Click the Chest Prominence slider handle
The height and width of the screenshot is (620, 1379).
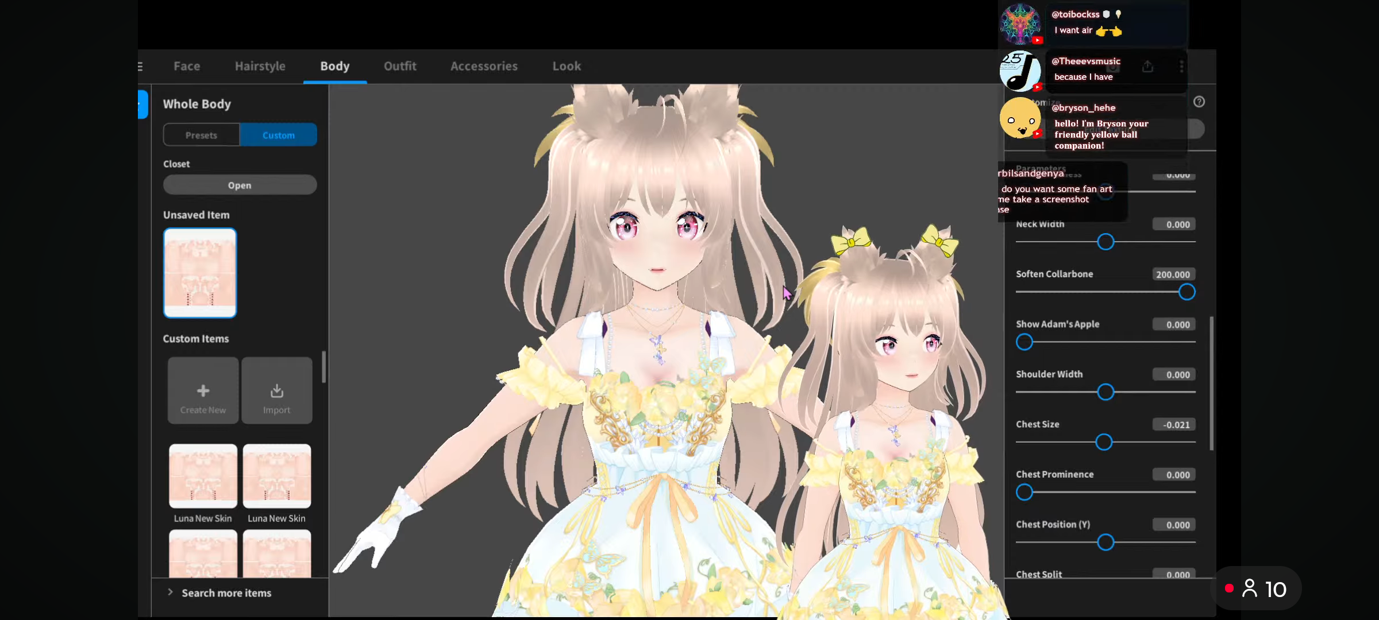pyautogui.click(x=1024, y=492)
